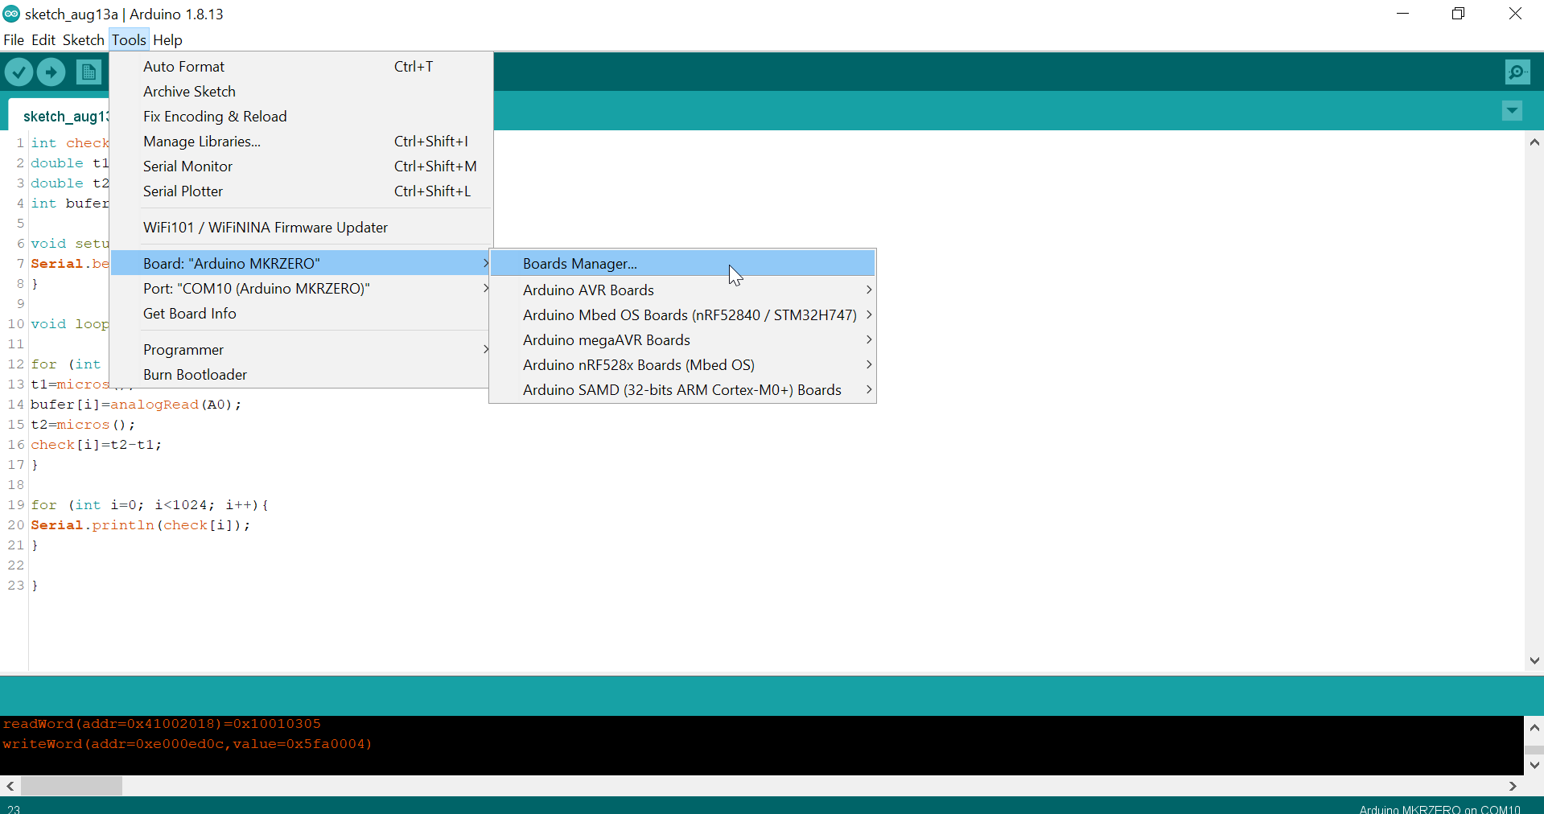Select Auto Format menu entry

(x=302, y=67)
